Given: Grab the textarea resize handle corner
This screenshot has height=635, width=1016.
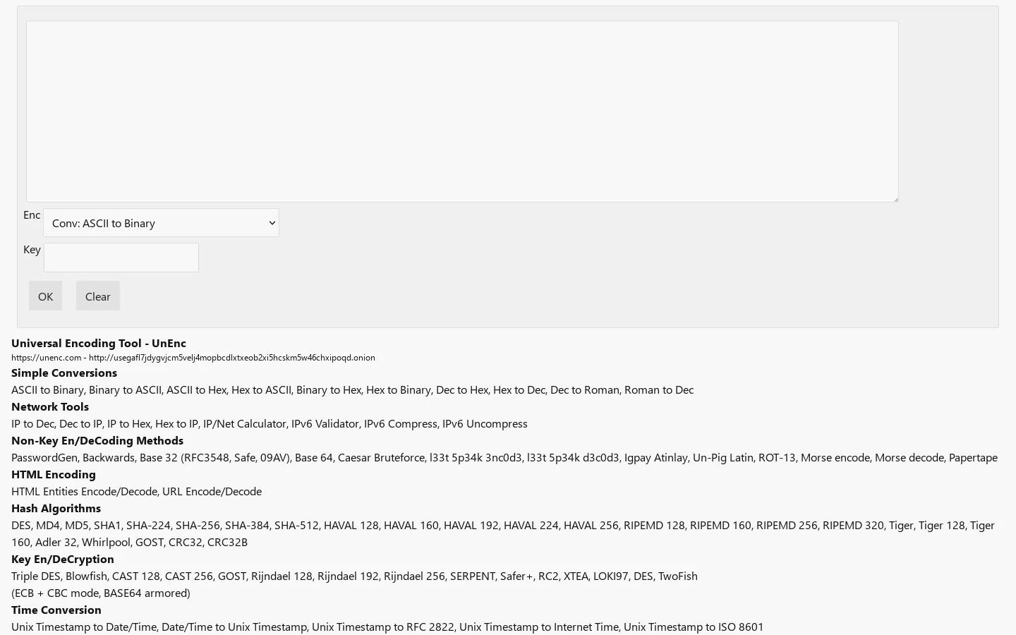Looking at the screenshot, I should click(x=895, y=199).
